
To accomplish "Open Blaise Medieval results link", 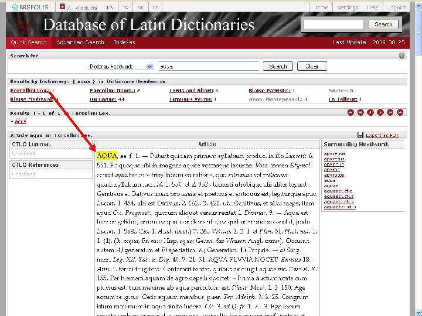I will point(32,99).
